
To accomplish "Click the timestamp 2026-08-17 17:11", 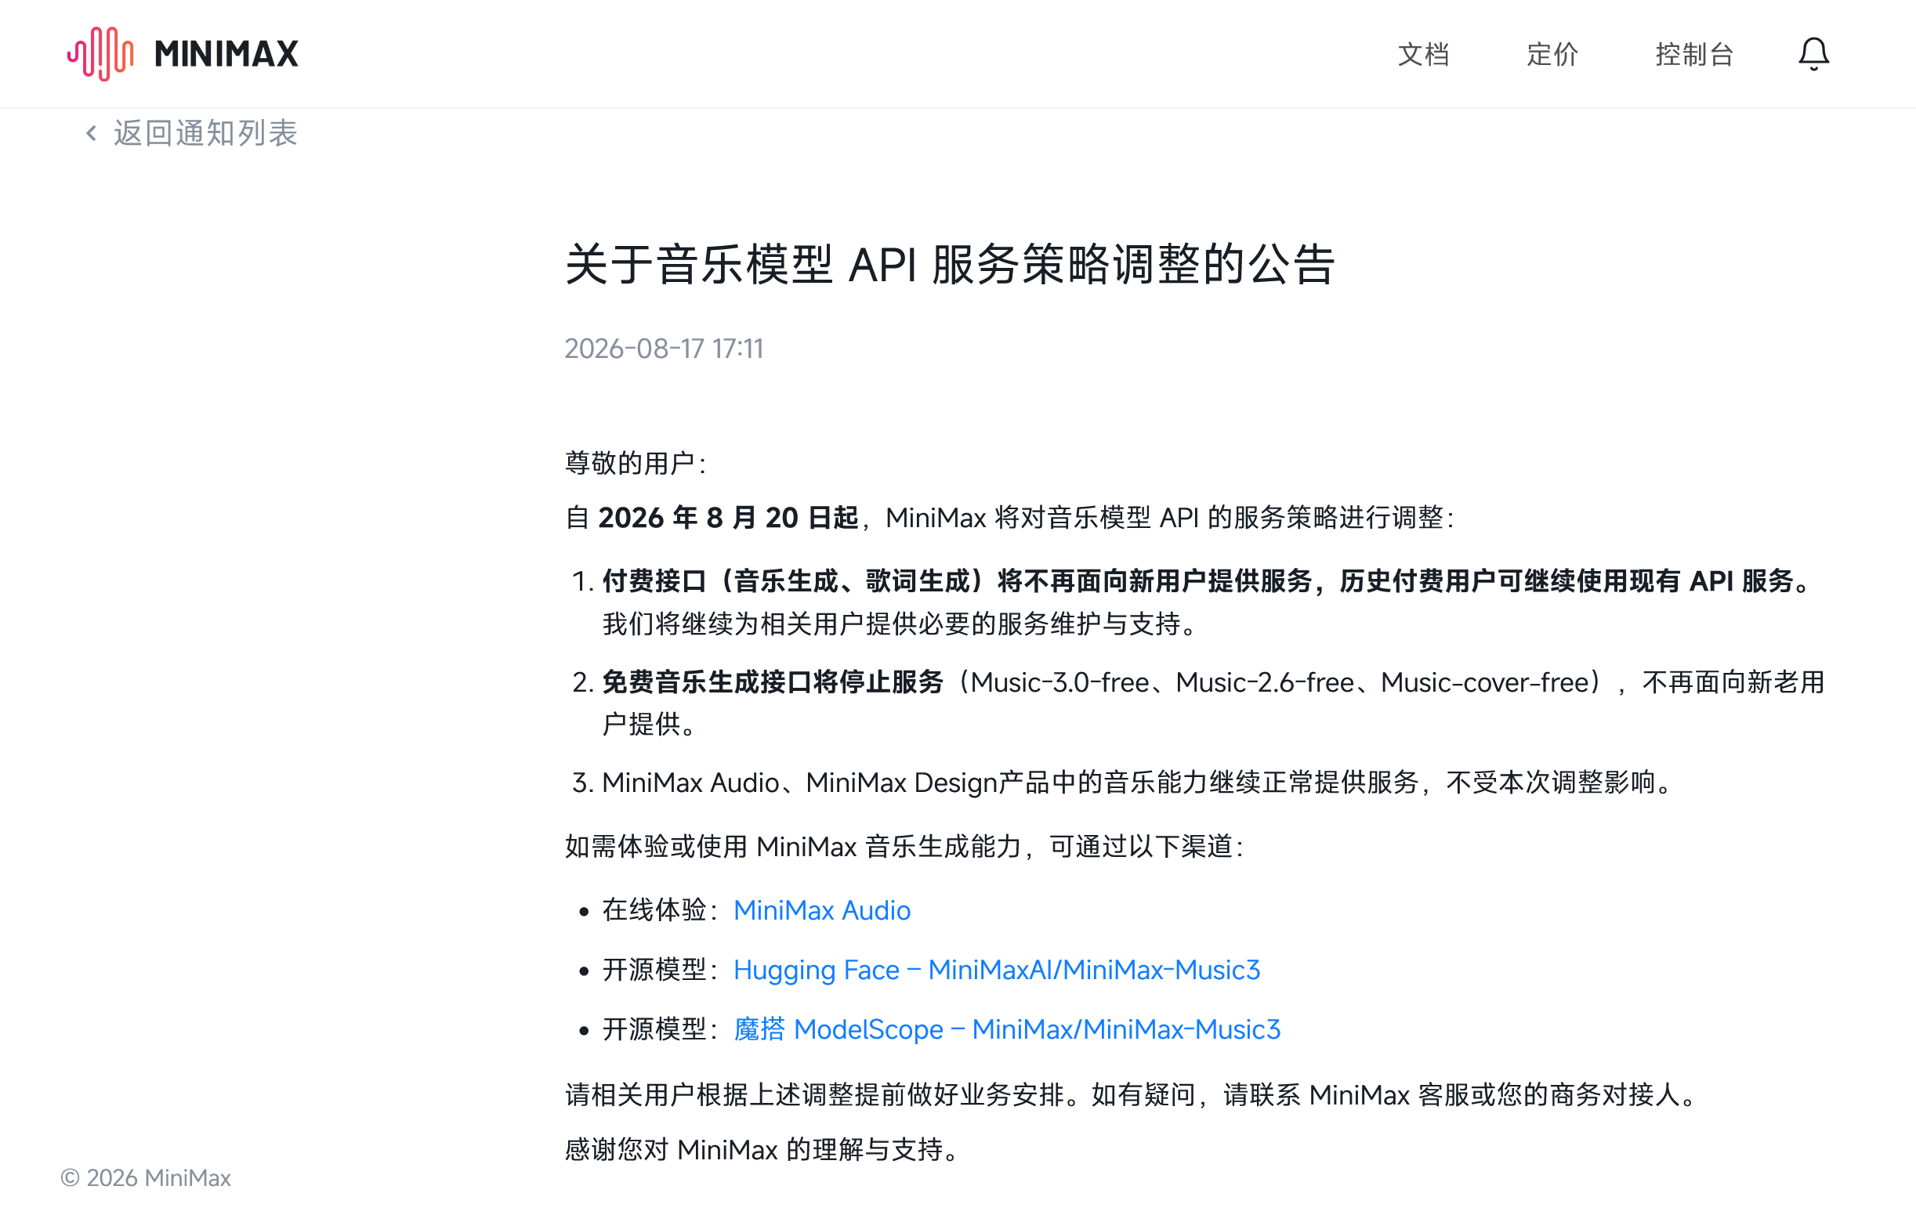I will (665, 349).
